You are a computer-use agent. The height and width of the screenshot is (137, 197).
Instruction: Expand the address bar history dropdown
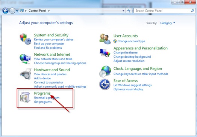point(123,11)
